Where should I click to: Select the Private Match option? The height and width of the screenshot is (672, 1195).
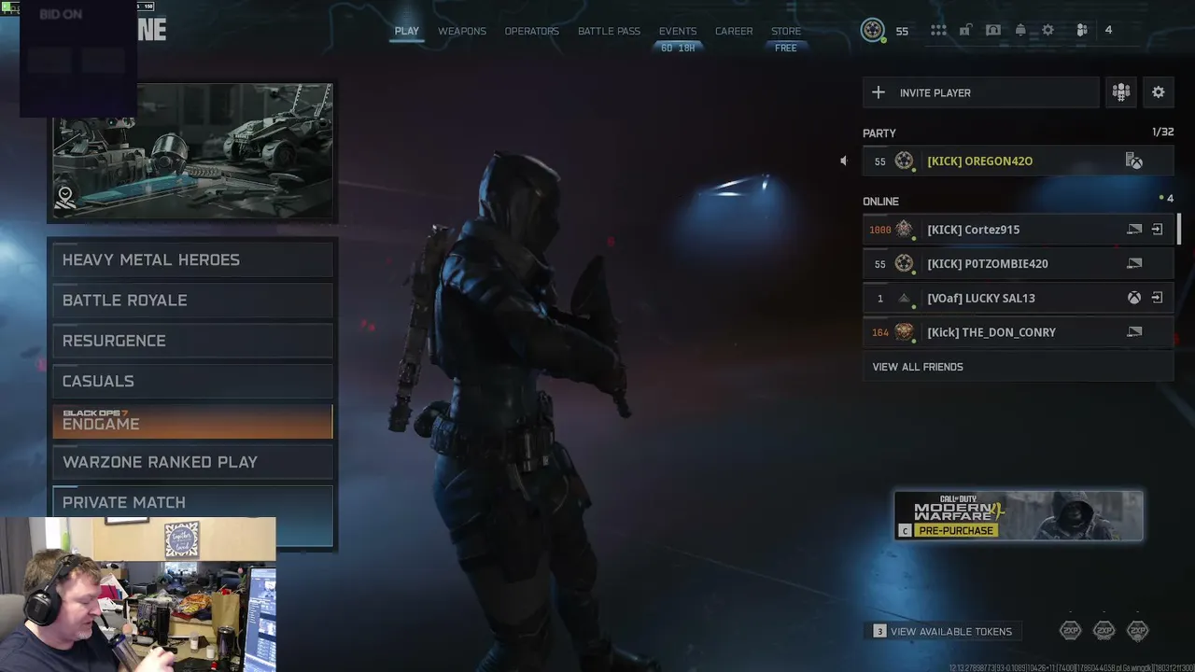[x=192, y=502]
